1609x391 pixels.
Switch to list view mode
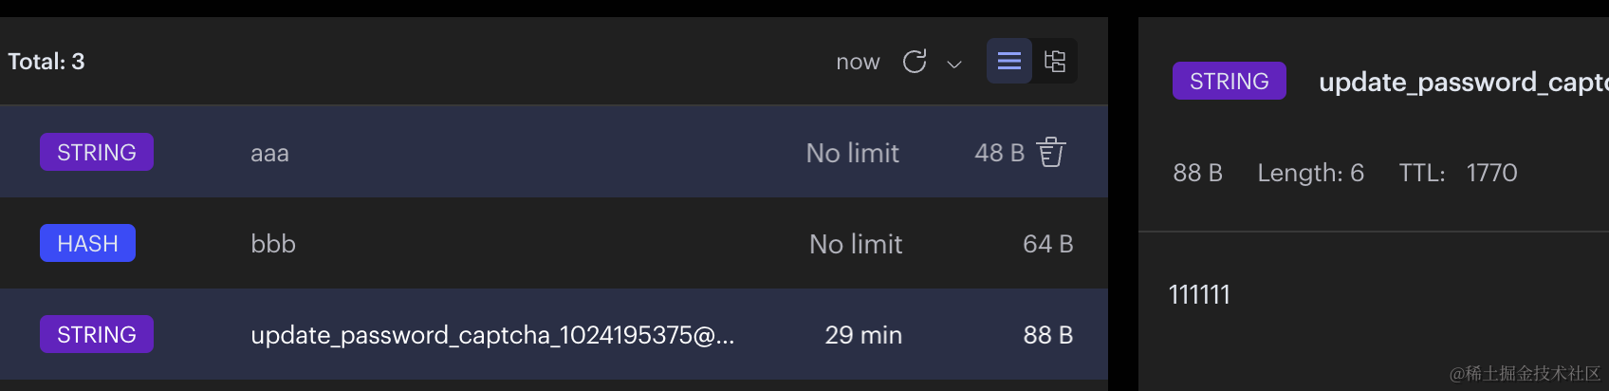tap(1009, 61)
